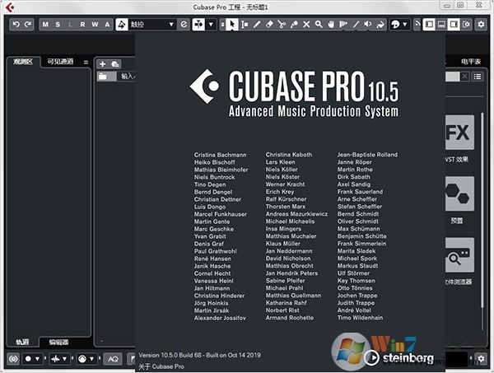Viewport: 494px width, 373px height.
Task: Open the automation mode dropdown
Action: click(152, 24)
